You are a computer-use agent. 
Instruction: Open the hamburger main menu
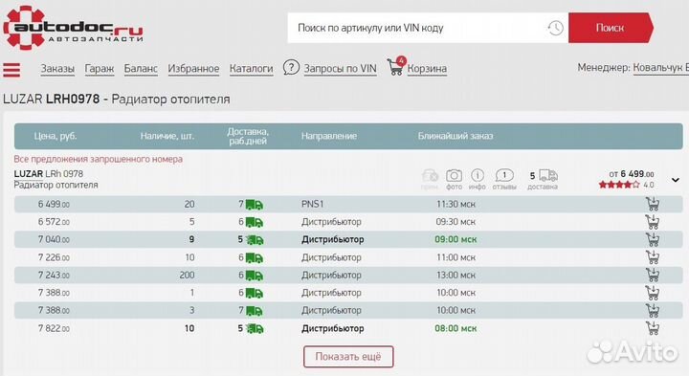(x=11, y=70)
